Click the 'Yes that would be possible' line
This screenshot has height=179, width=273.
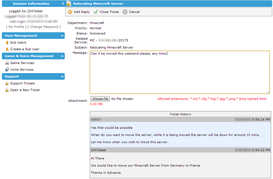[x=112, y=128]
